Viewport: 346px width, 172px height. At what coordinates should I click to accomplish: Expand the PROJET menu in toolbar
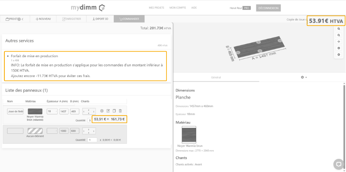14,19
